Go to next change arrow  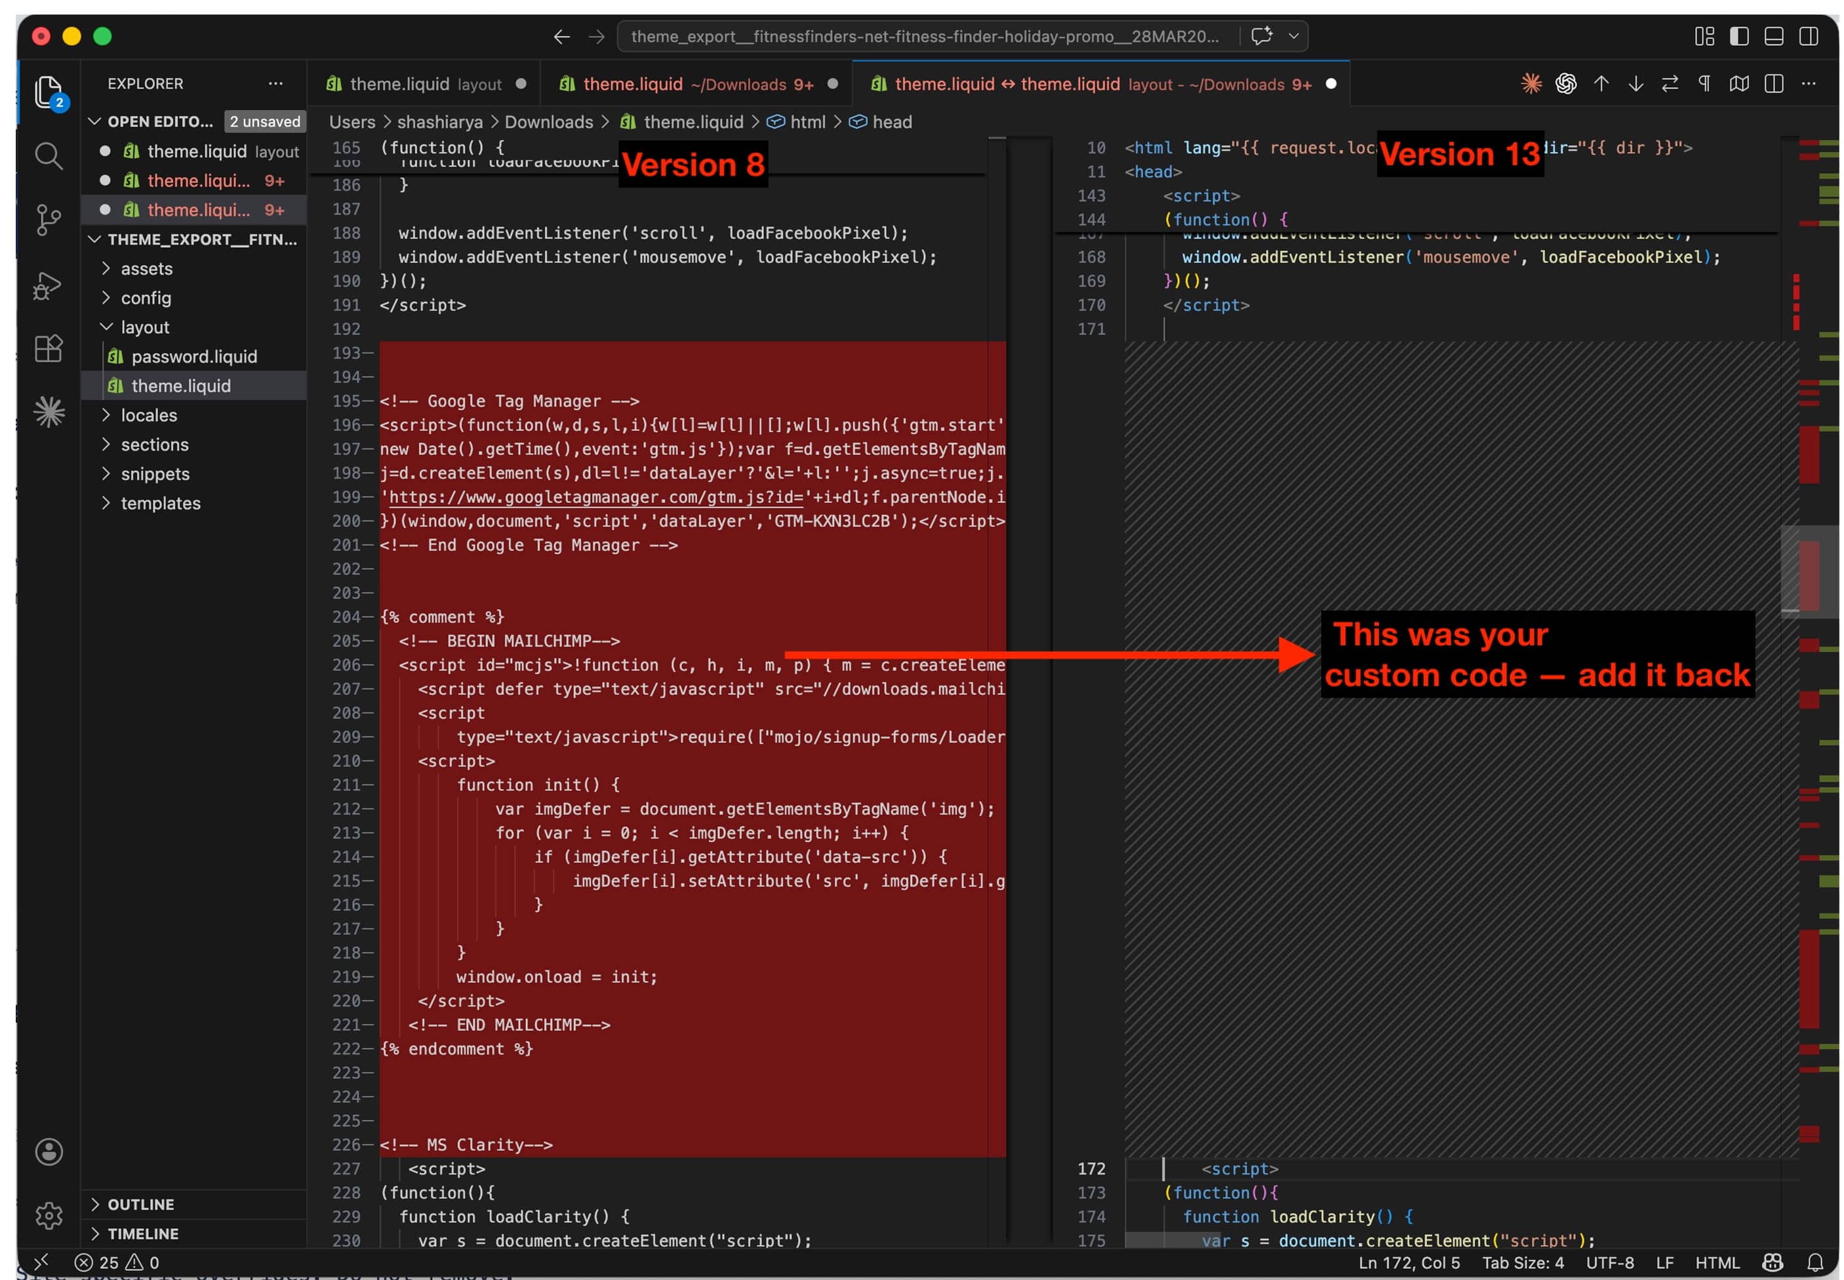tap(1635, 83)
